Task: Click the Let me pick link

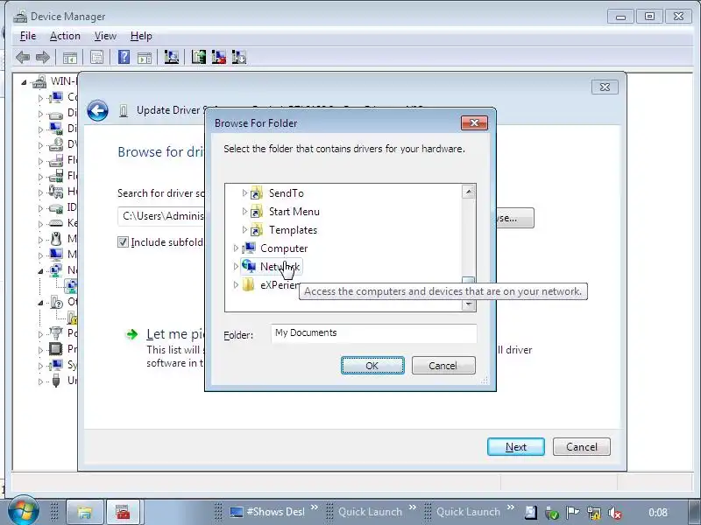Action: coord(175,334)
